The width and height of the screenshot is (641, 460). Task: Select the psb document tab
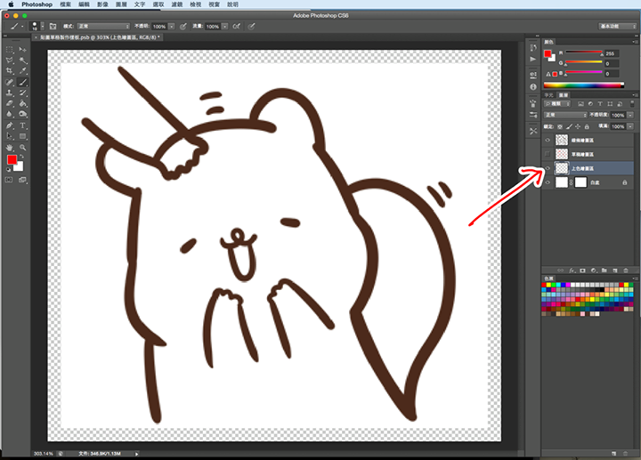point(97,37)
